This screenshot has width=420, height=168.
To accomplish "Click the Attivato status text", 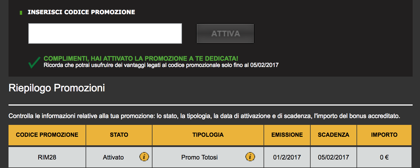I will click(113, 157).
